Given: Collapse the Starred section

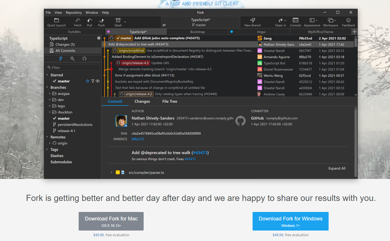Looking at the screenshot, I should pyautogui.click(x=47, y=75).
